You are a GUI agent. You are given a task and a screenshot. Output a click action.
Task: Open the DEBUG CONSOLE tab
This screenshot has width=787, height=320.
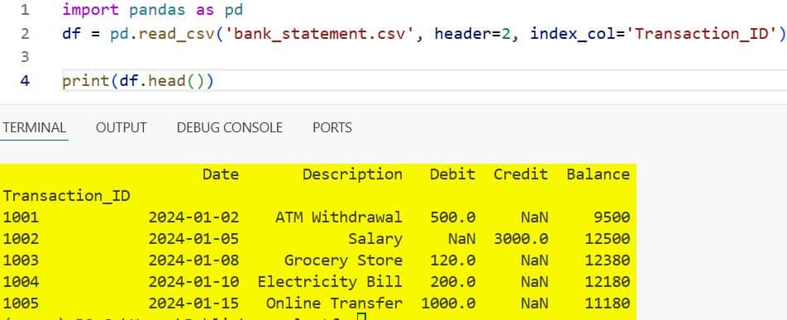pos(229,127)
